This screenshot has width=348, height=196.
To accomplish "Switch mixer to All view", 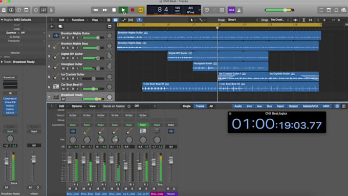I will pos(211,106).
